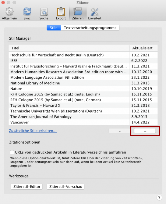Click date 23.1.2022 in Modern Language row
Screen dimensions: 166x204
click(140, 77)
